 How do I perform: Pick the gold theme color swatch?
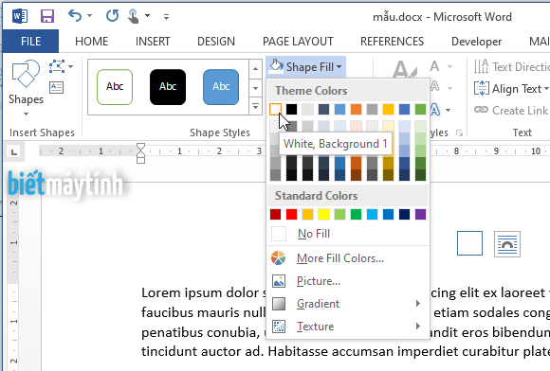pyautogui.click(x=388, y=109)
